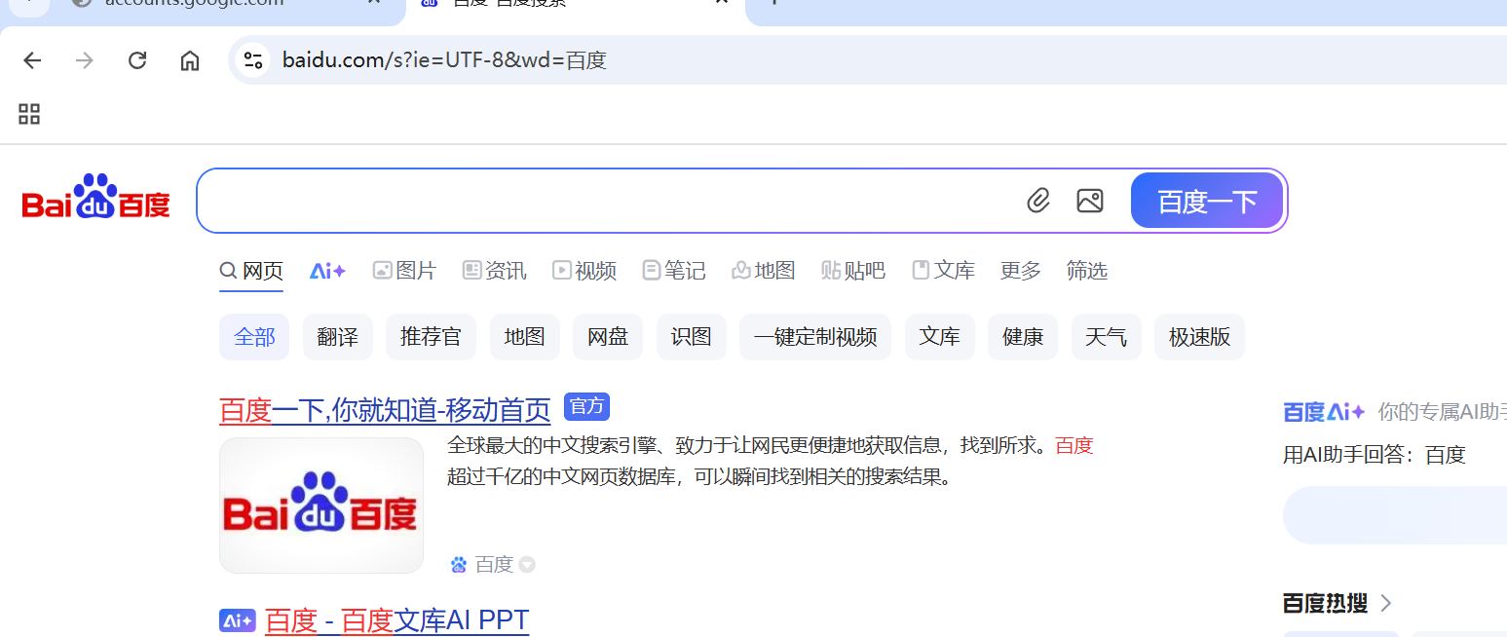This screenshot has width=1507, height=637.
Task: Click the AI+ badge on second result
Action: click(x=238, y=620)
